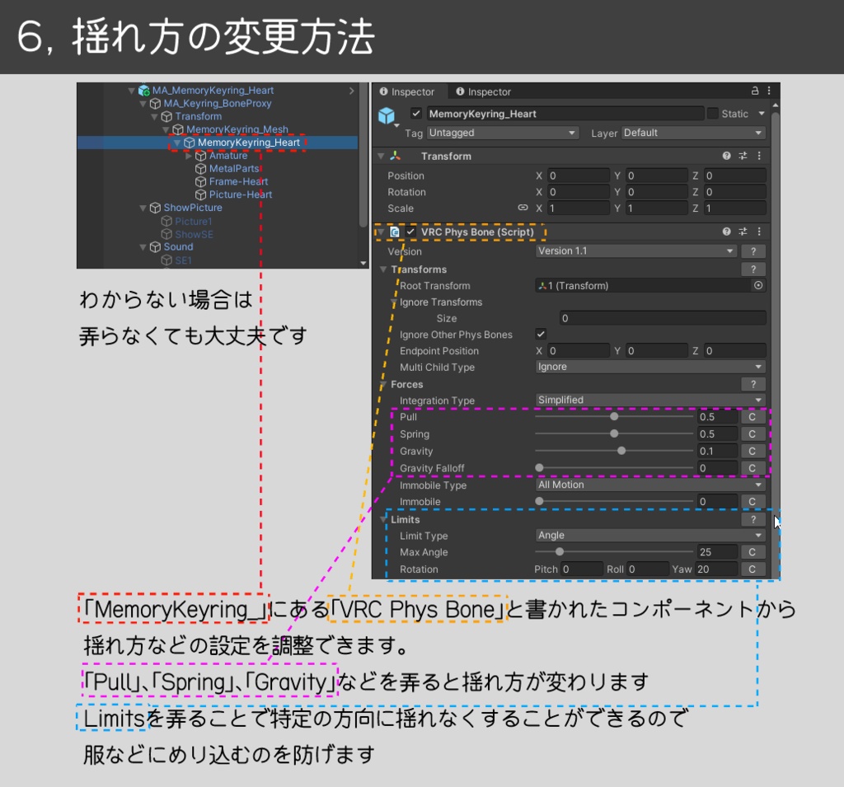This screenshot has width=844, height=787.
Task: Click the help icon next to Forces section
Action: pyautogui.click(x=753, y=383)
